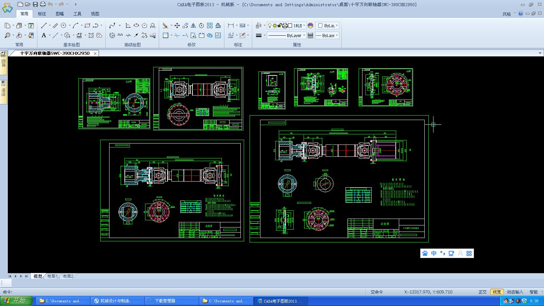Image resolution: width=544 pixels, height=306 pixels.
Task: Toggle 动态输入 dynamic input mode
Action: pyautogui.click(x=515, y=292)
